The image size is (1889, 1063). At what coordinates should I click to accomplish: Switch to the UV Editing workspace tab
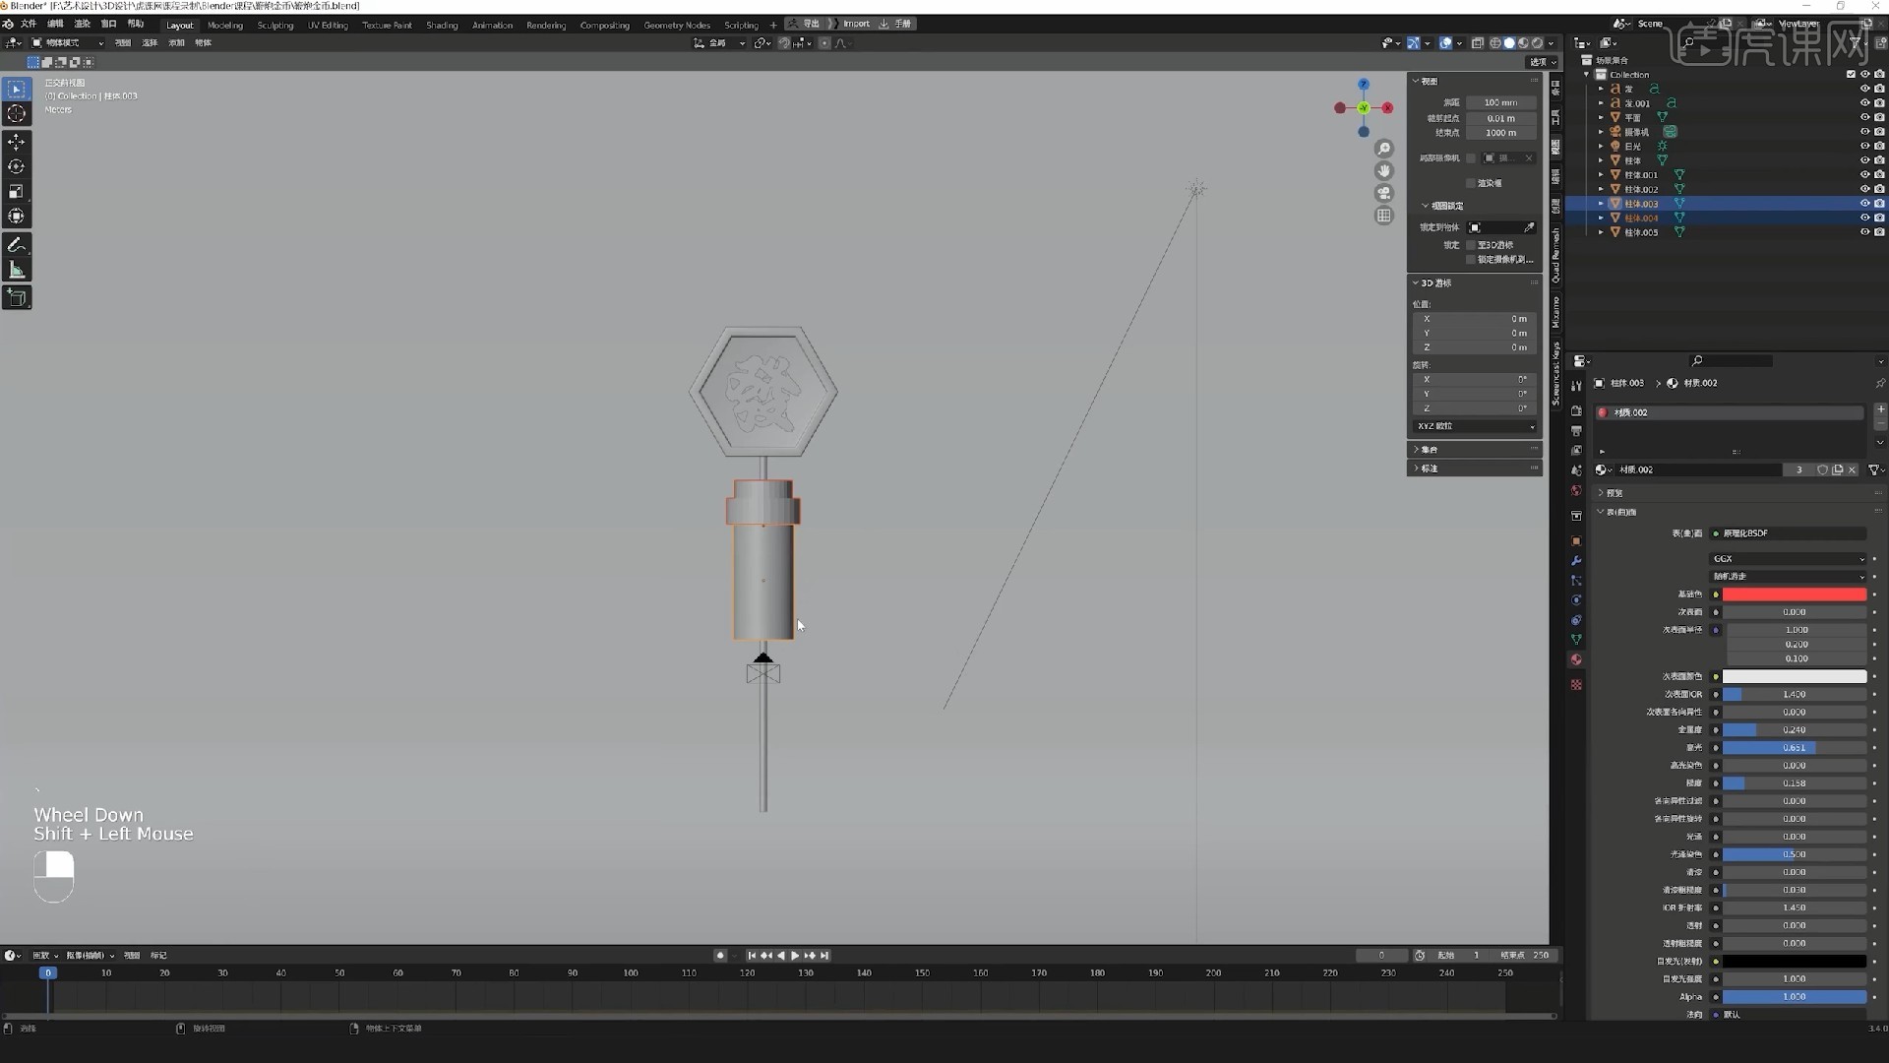328,26
